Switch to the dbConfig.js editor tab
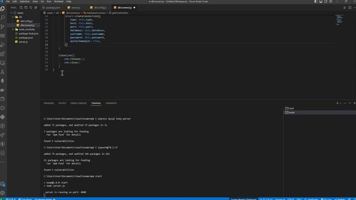Screen dimensions: 356x200 [x=100, y=7]
